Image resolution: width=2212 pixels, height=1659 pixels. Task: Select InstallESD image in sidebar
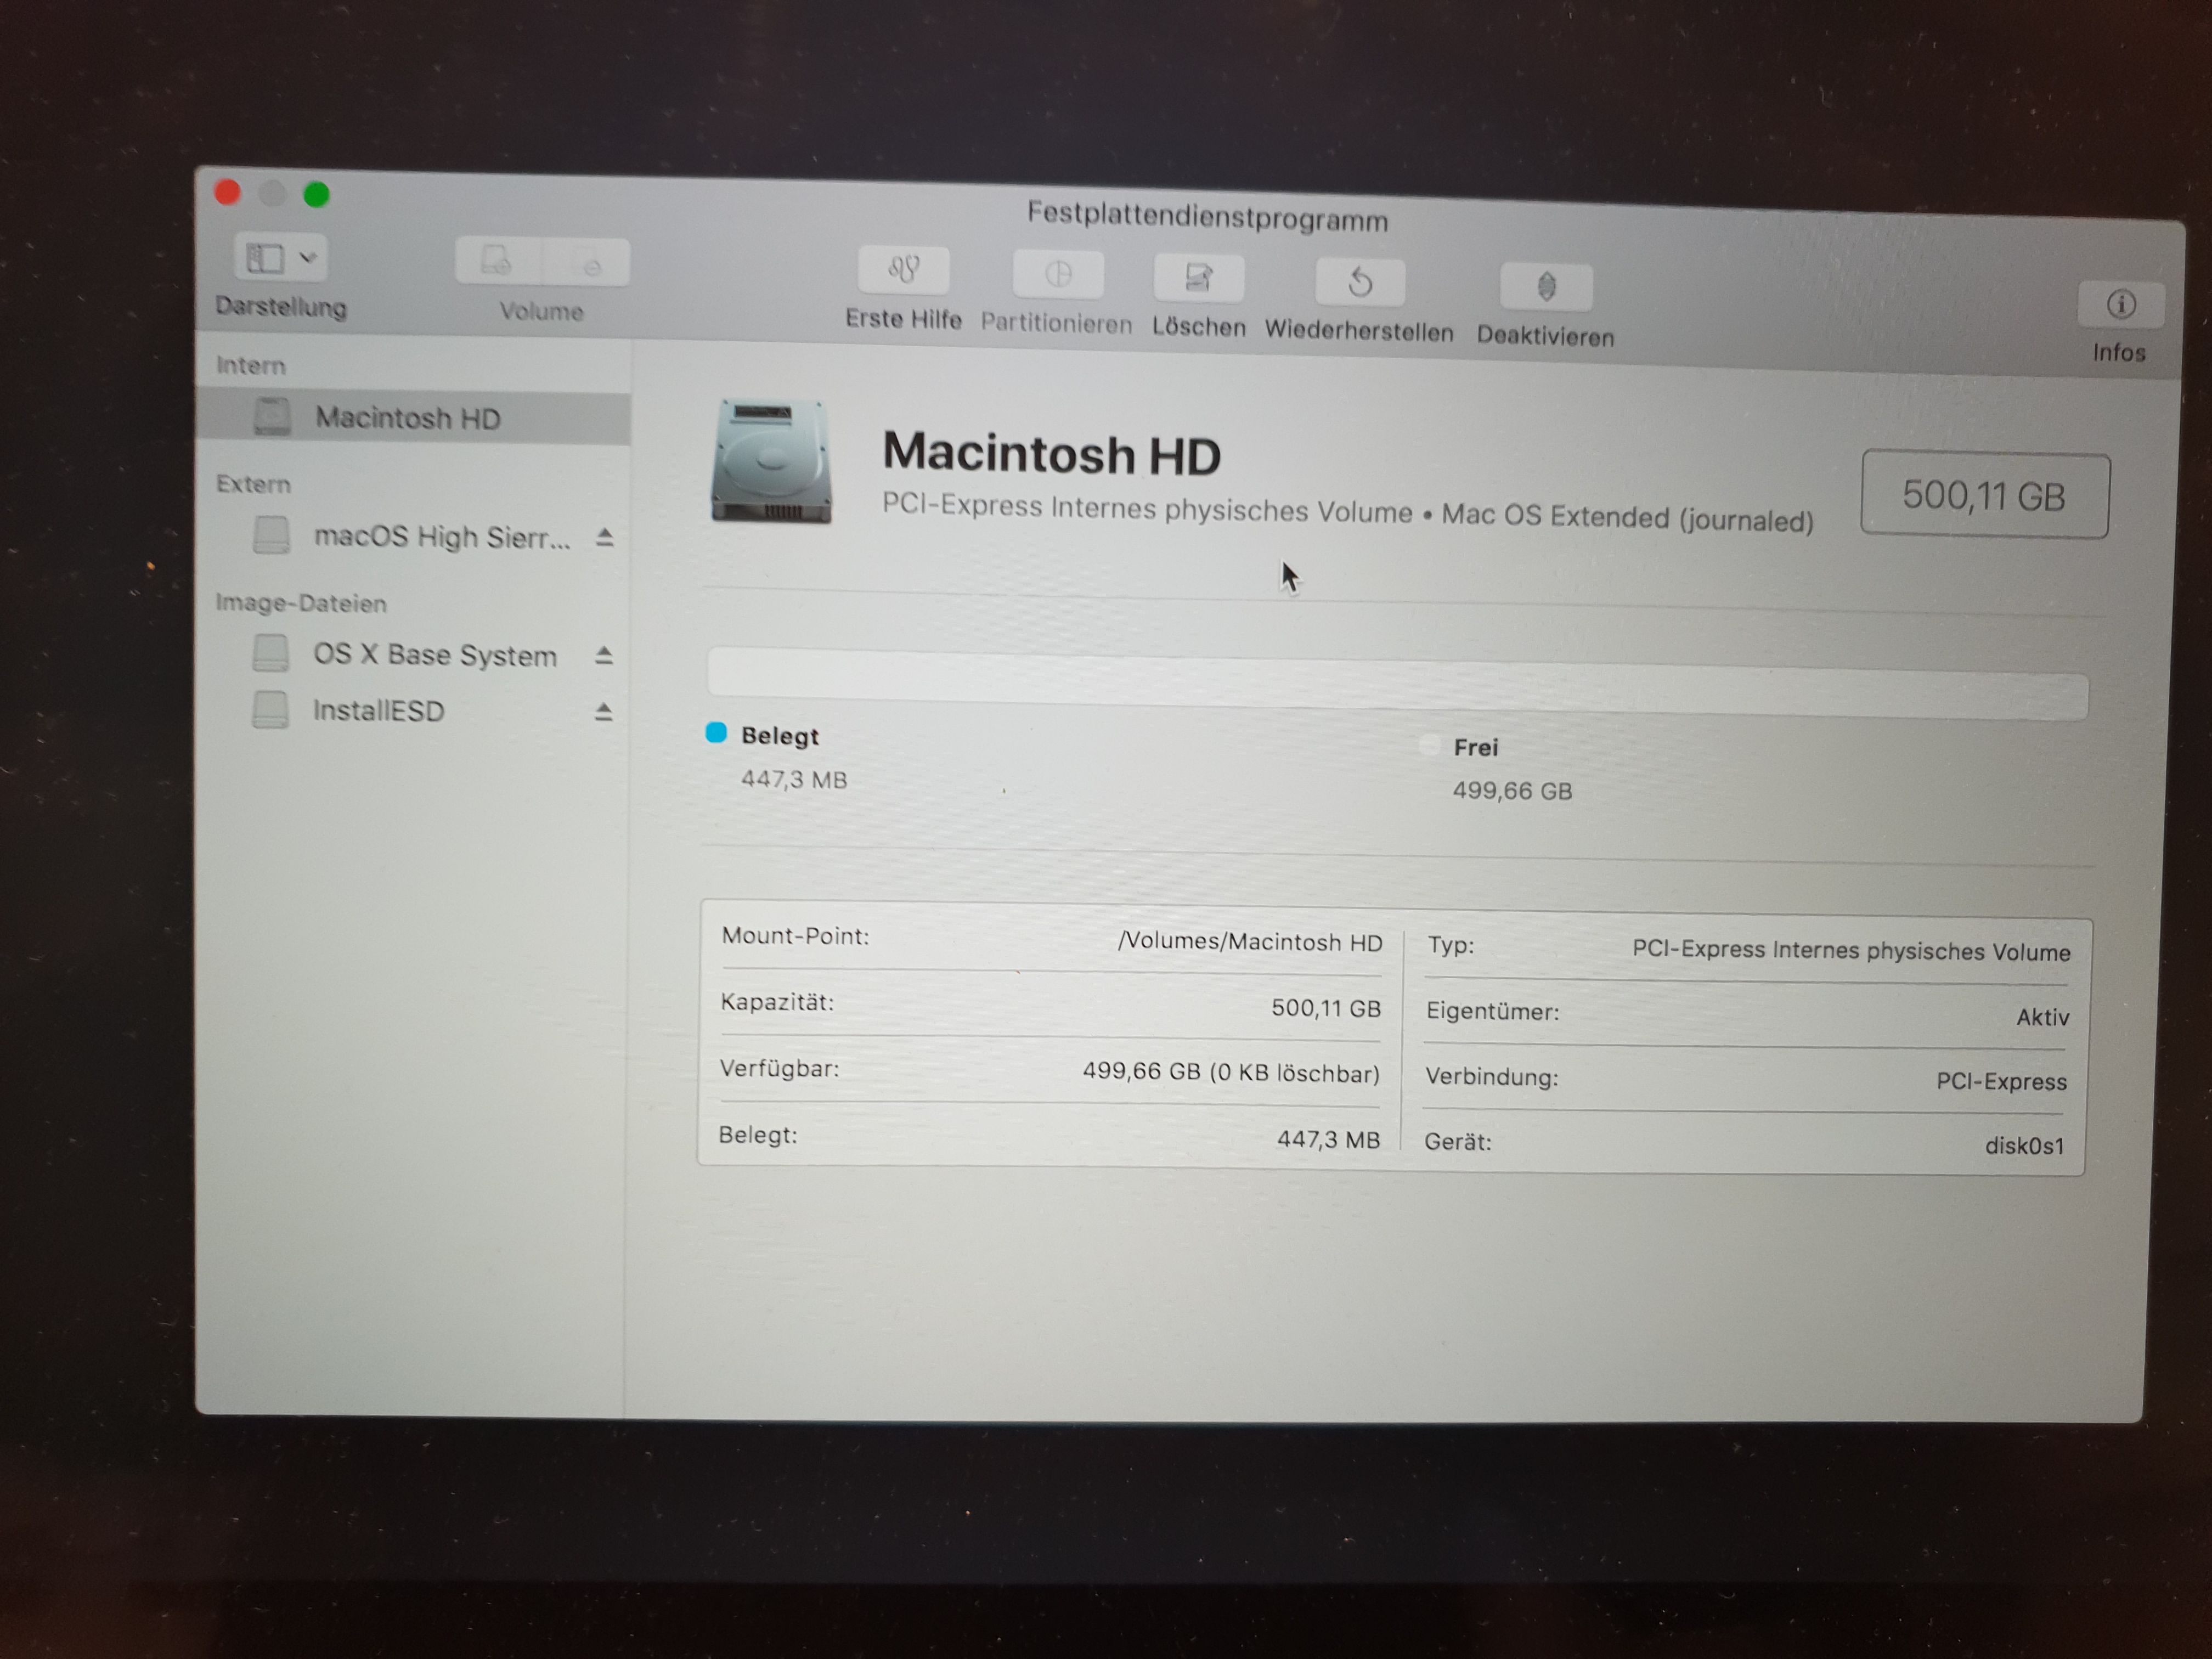point(413,711)
